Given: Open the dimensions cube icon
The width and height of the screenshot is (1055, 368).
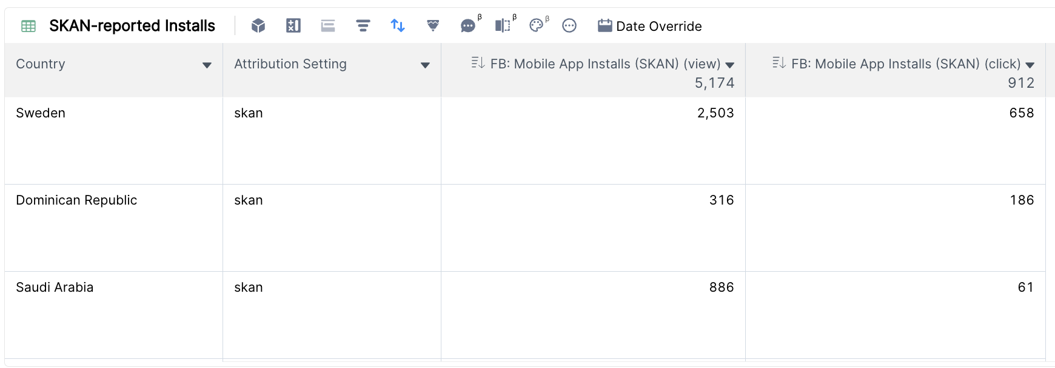Looking at the screenshot, I should (258, 25).
